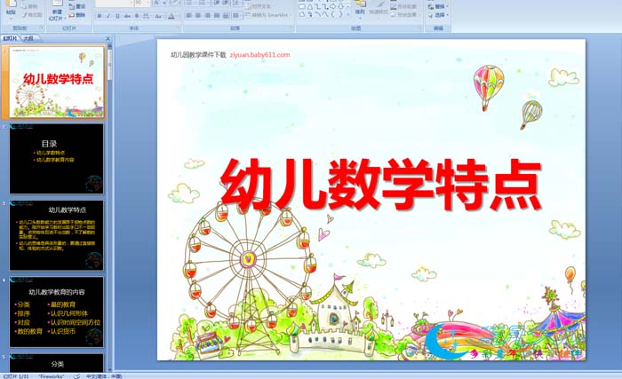Click the Paste button in clipboard group
The width and height of the screenshot is (622, 379).
11,12
